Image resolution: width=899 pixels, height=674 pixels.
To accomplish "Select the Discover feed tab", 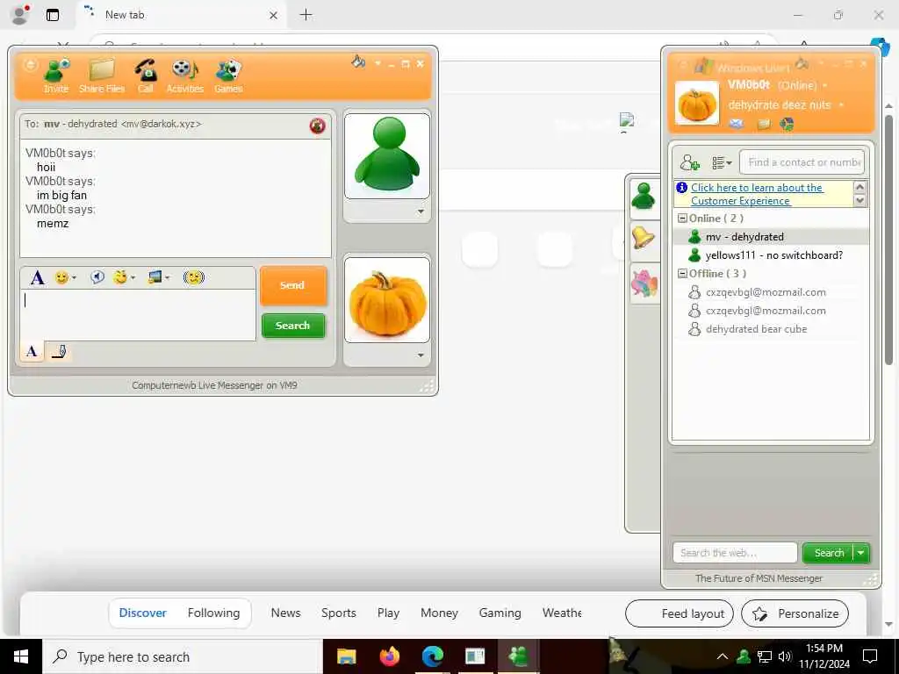I will pos(143,613).
